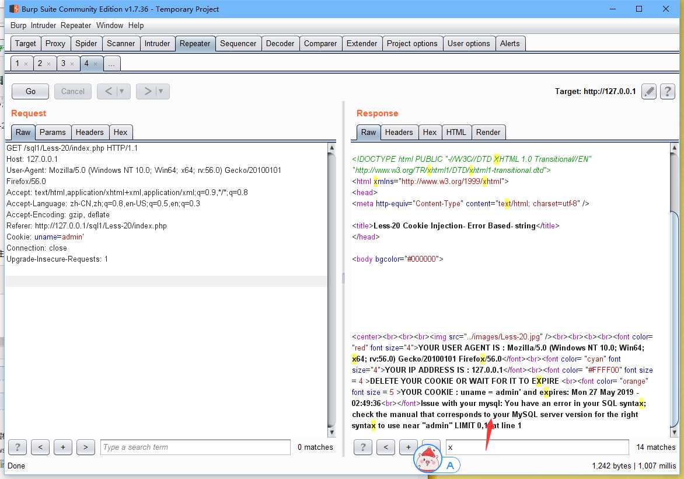
Task: Switch response view to HTML tab
Action: [456, 132]
